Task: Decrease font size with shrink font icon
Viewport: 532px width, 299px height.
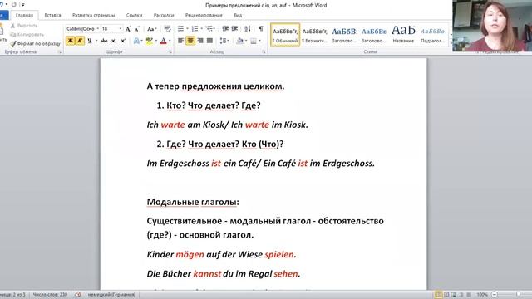Action: [137, 29]
